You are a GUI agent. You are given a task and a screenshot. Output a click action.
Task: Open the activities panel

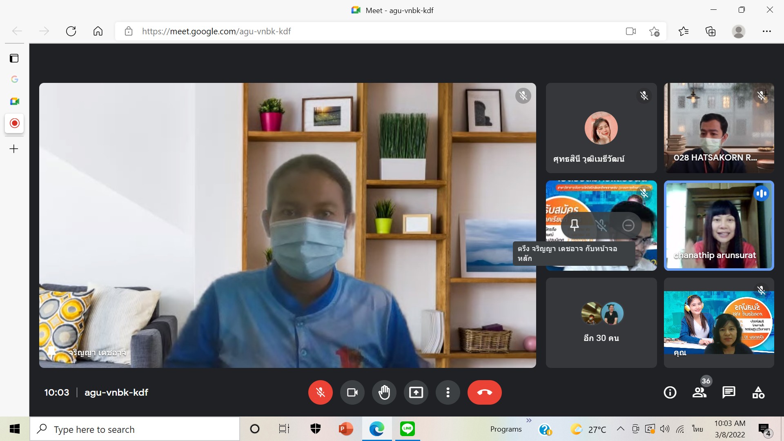pyautogui.click(x=758, y=392)
